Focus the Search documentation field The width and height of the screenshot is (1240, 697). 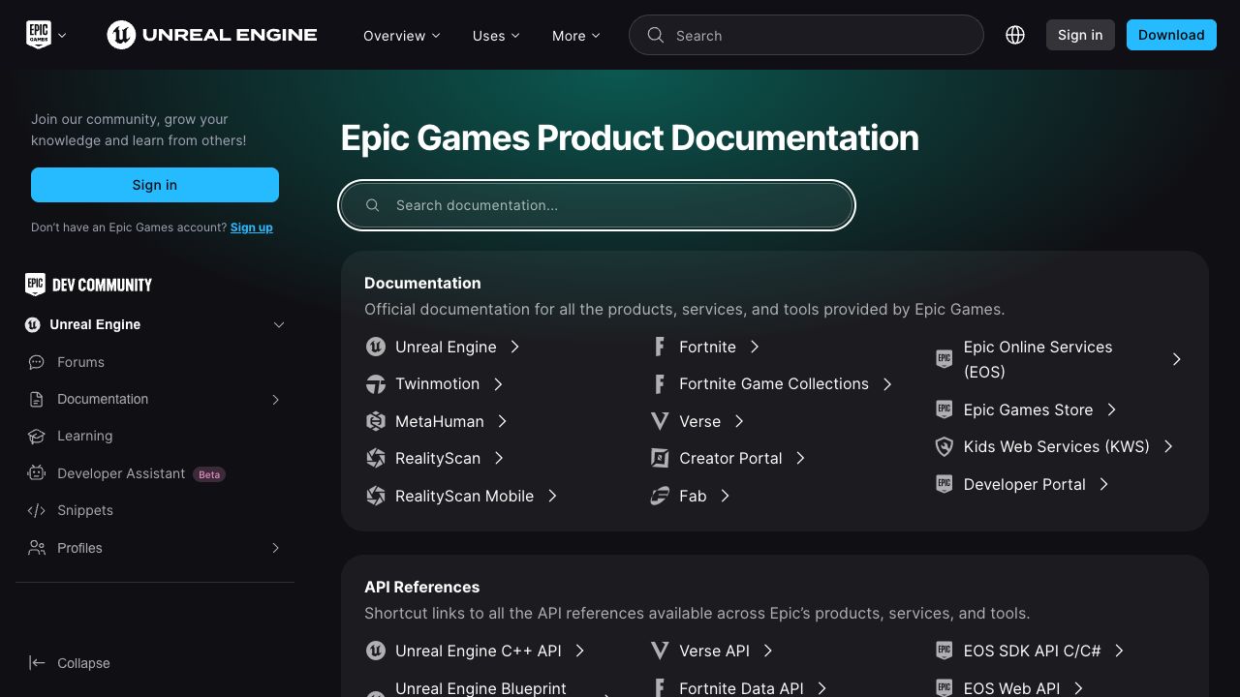click(x=597, y=205)
